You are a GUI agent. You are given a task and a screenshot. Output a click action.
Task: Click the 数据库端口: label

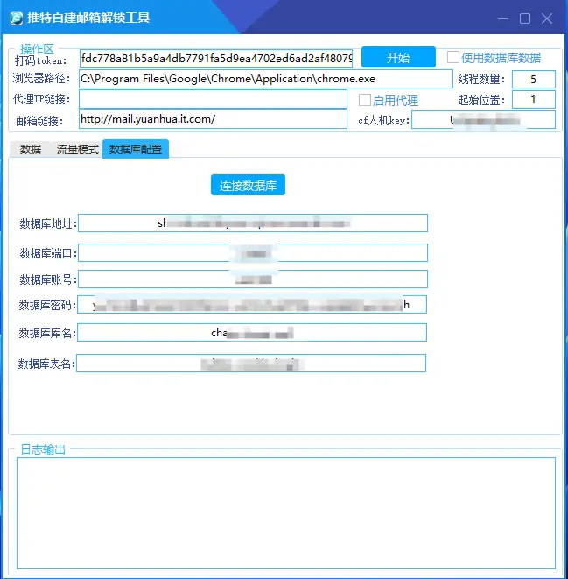pos(48,253)
